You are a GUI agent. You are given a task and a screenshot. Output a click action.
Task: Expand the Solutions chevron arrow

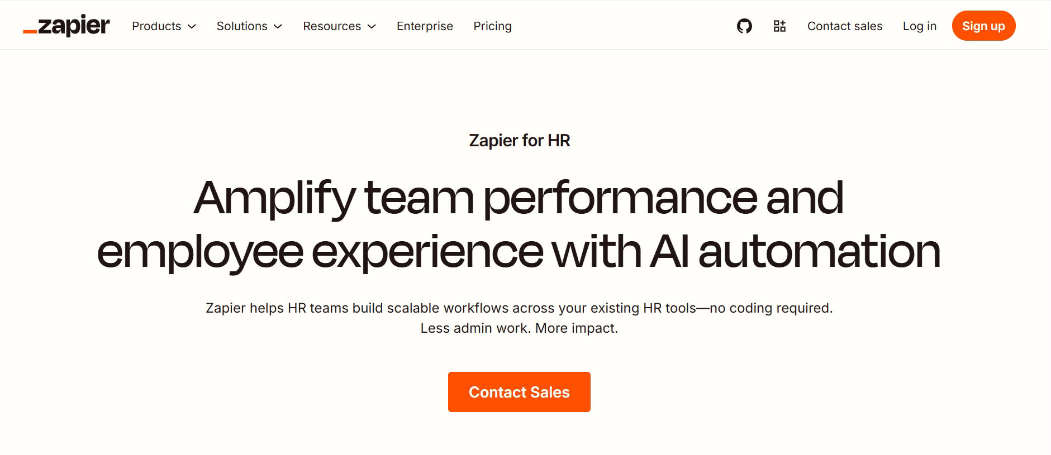(278, 26)
